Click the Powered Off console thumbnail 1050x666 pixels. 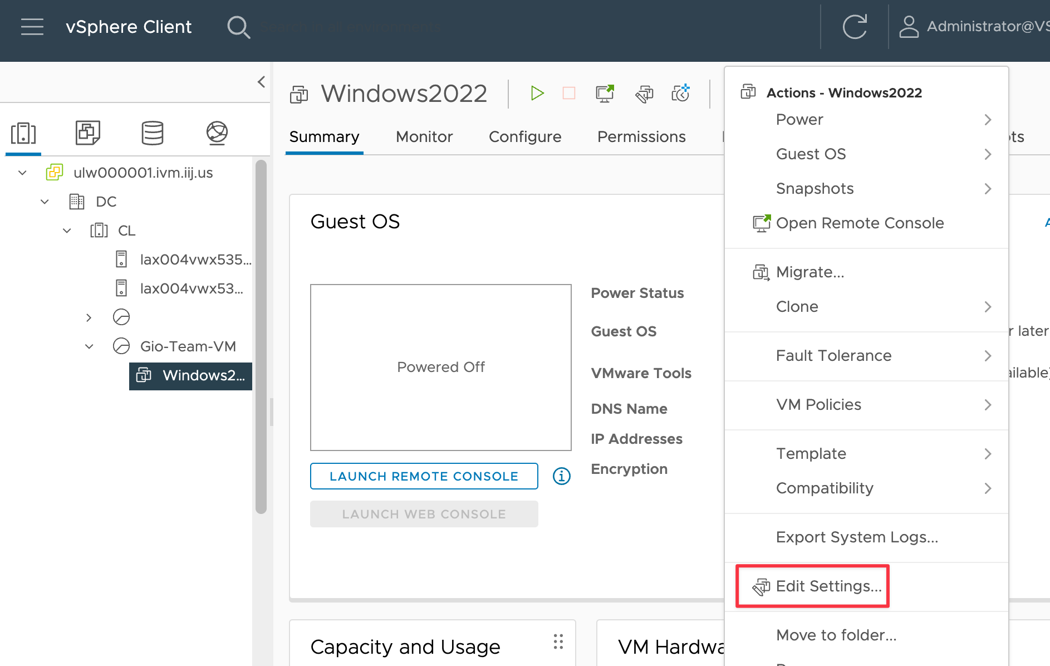[x=441, y=368]
